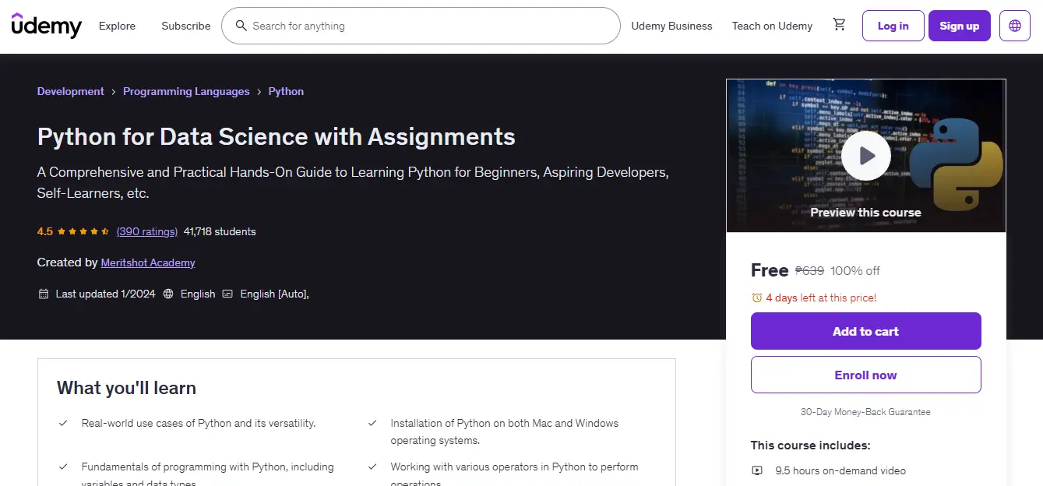Click 'Fundamentals of programming with Python' item

click(208, 474)
